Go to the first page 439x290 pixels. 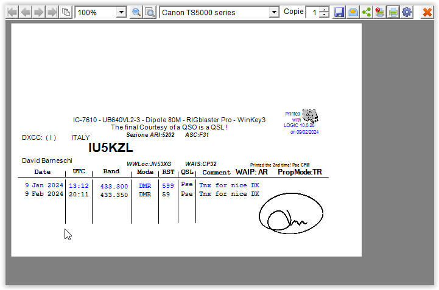12,12
